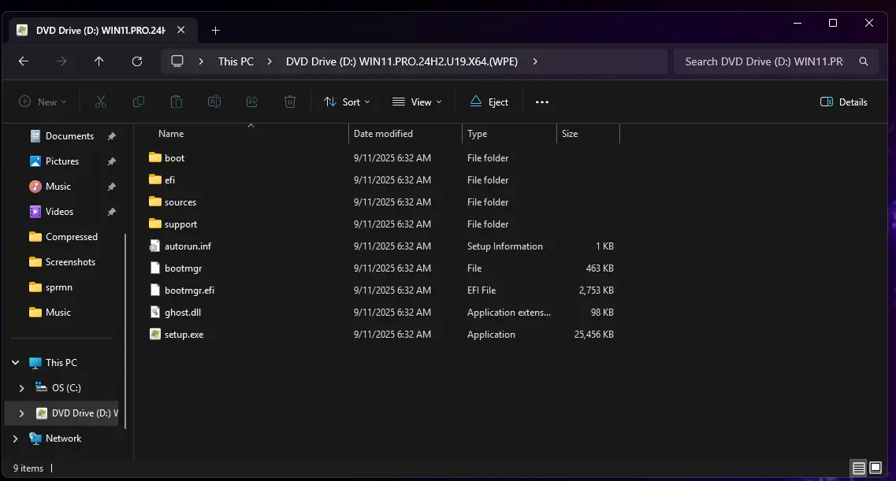This screenshot has width=896, height=481.
Task: Open the New item dropdown
Action: point(43,102)
